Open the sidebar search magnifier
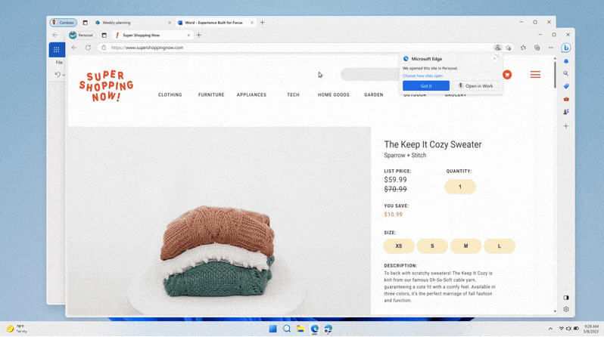Screen dimensions: 604x337 [x=566, y=73]
